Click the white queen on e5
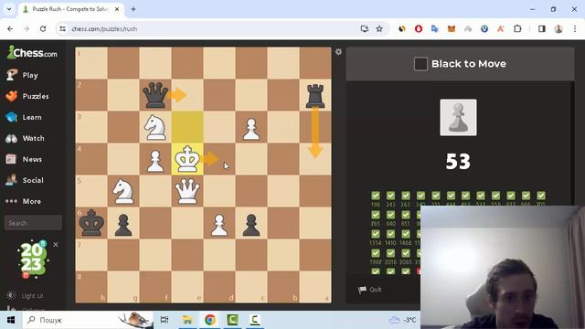Screen dimensions: 585x329 click(x=187, y=191)
